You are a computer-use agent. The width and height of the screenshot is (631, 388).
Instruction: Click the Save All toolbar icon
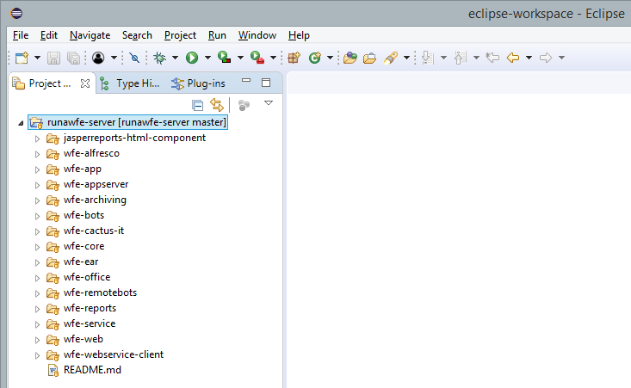point(73,58)
